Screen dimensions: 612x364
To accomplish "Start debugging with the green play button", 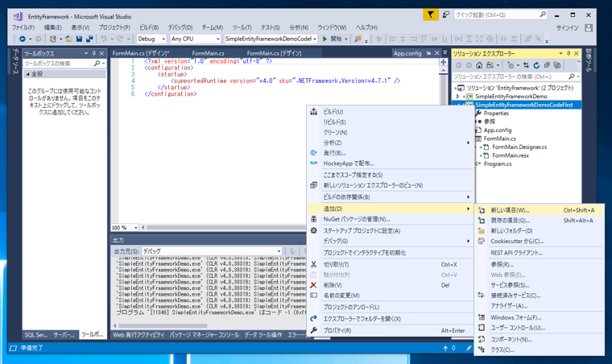I will [x=325, y=39].
